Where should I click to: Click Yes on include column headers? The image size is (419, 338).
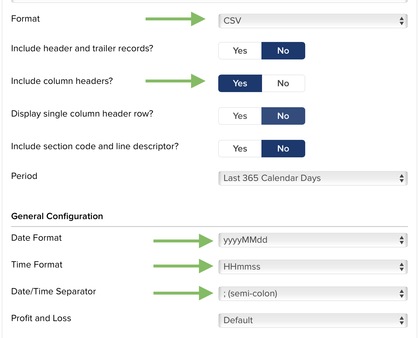coord(240,83)
